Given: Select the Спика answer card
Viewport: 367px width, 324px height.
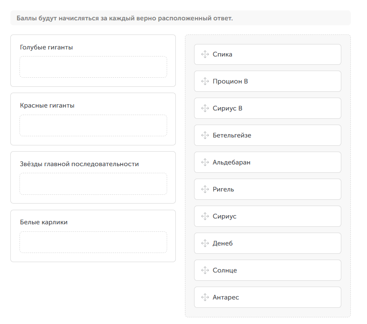Looking at the screenshot, I should [x=267, y=54].
